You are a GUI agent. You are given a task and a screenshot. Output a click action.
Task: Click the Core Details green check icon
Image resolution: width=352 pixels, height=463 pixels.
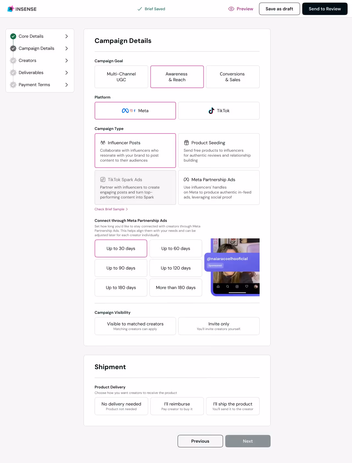13,36
